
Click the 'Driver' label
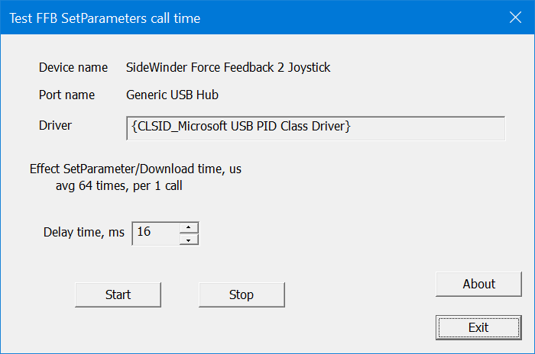point(55,125)
